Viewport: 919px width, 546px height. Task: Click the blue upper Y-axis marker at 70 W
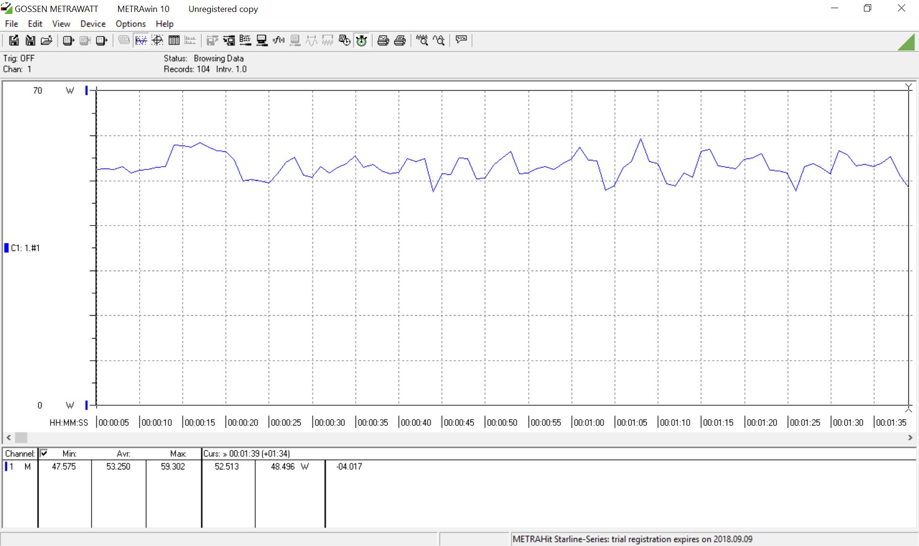coord(87,90)
